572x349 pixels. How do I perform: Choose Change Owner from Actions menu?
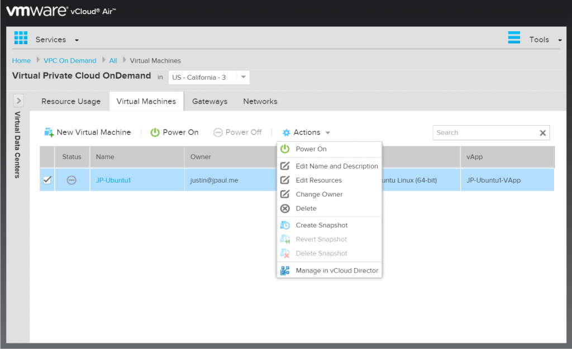tap(330, 194)
